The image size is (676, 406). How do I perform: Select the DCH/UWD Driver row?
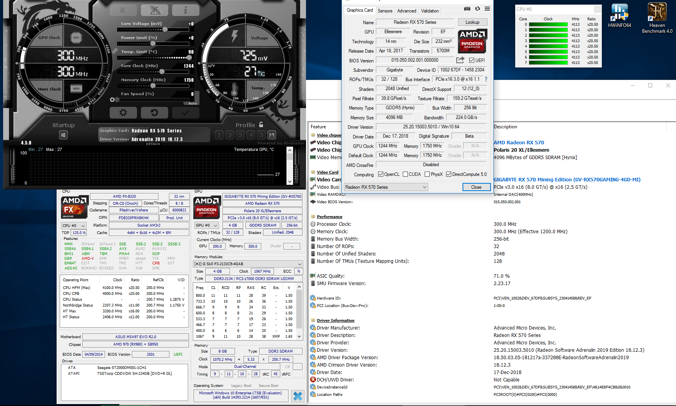tap(491, 380)
